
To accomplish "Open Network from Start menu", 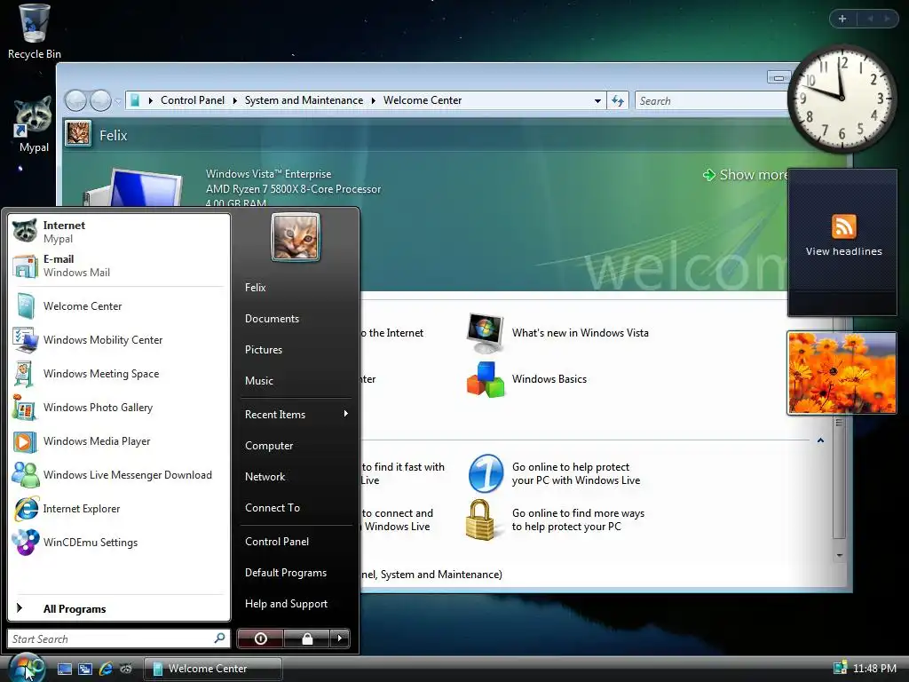I will 296,477.
